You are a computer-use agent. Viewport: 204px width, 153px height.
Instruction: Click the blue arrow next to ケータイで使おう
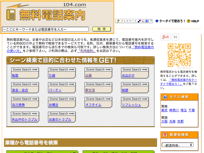click(x=157, y=21)
